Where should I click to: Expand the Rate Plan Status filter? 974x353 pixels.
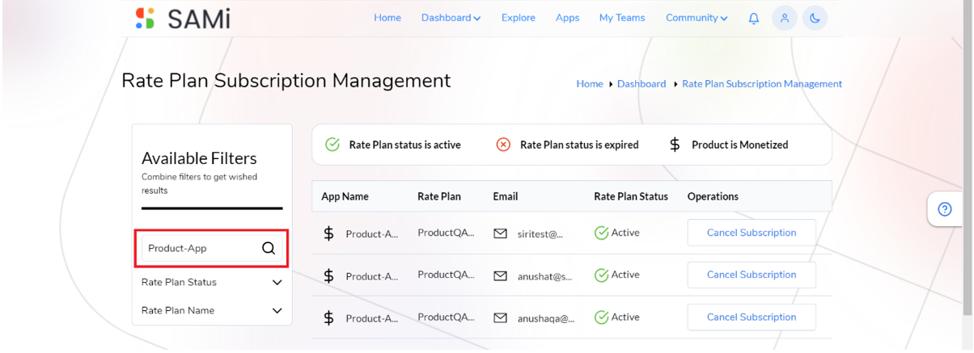pos(212,283)
